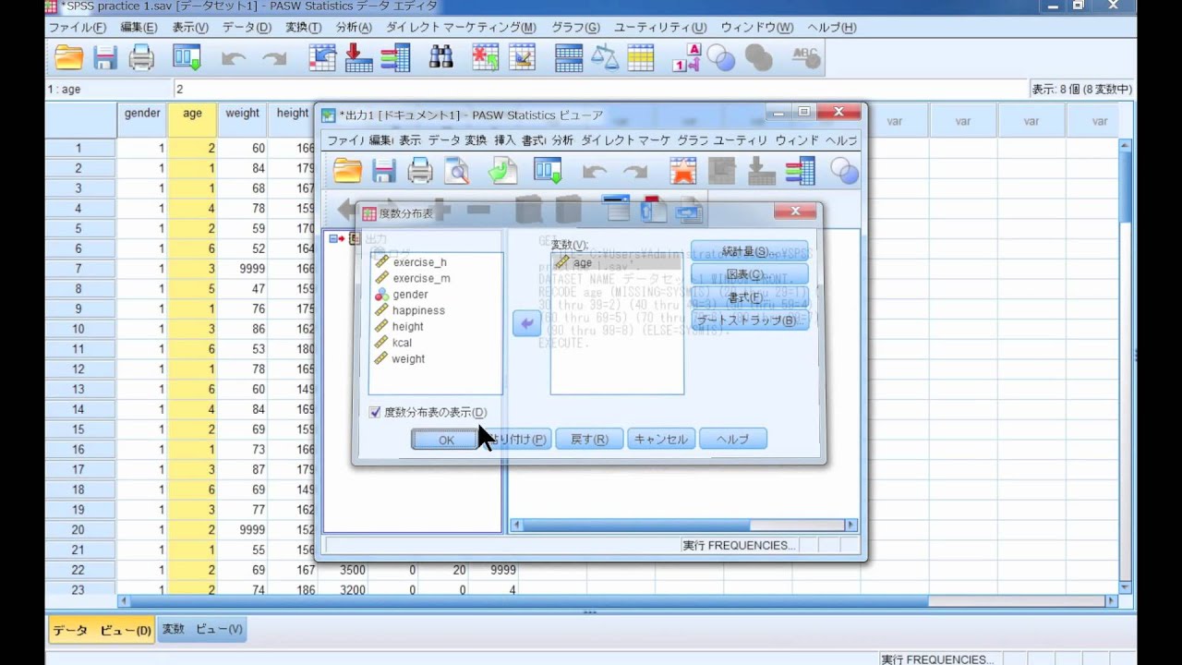Insert cases icon in Data Editor toolbar

(x=486, y=58)
